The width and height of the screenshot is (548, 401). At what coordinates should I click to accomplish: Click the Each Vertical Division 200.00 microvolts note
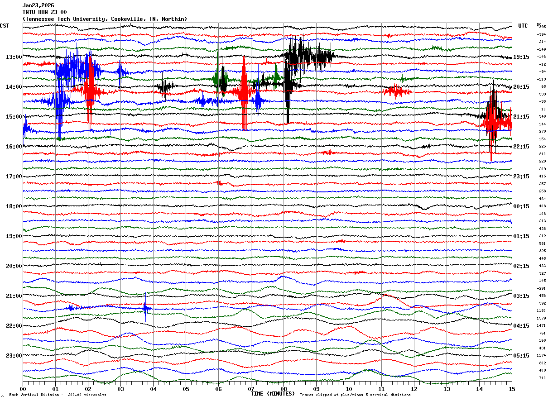58,395
